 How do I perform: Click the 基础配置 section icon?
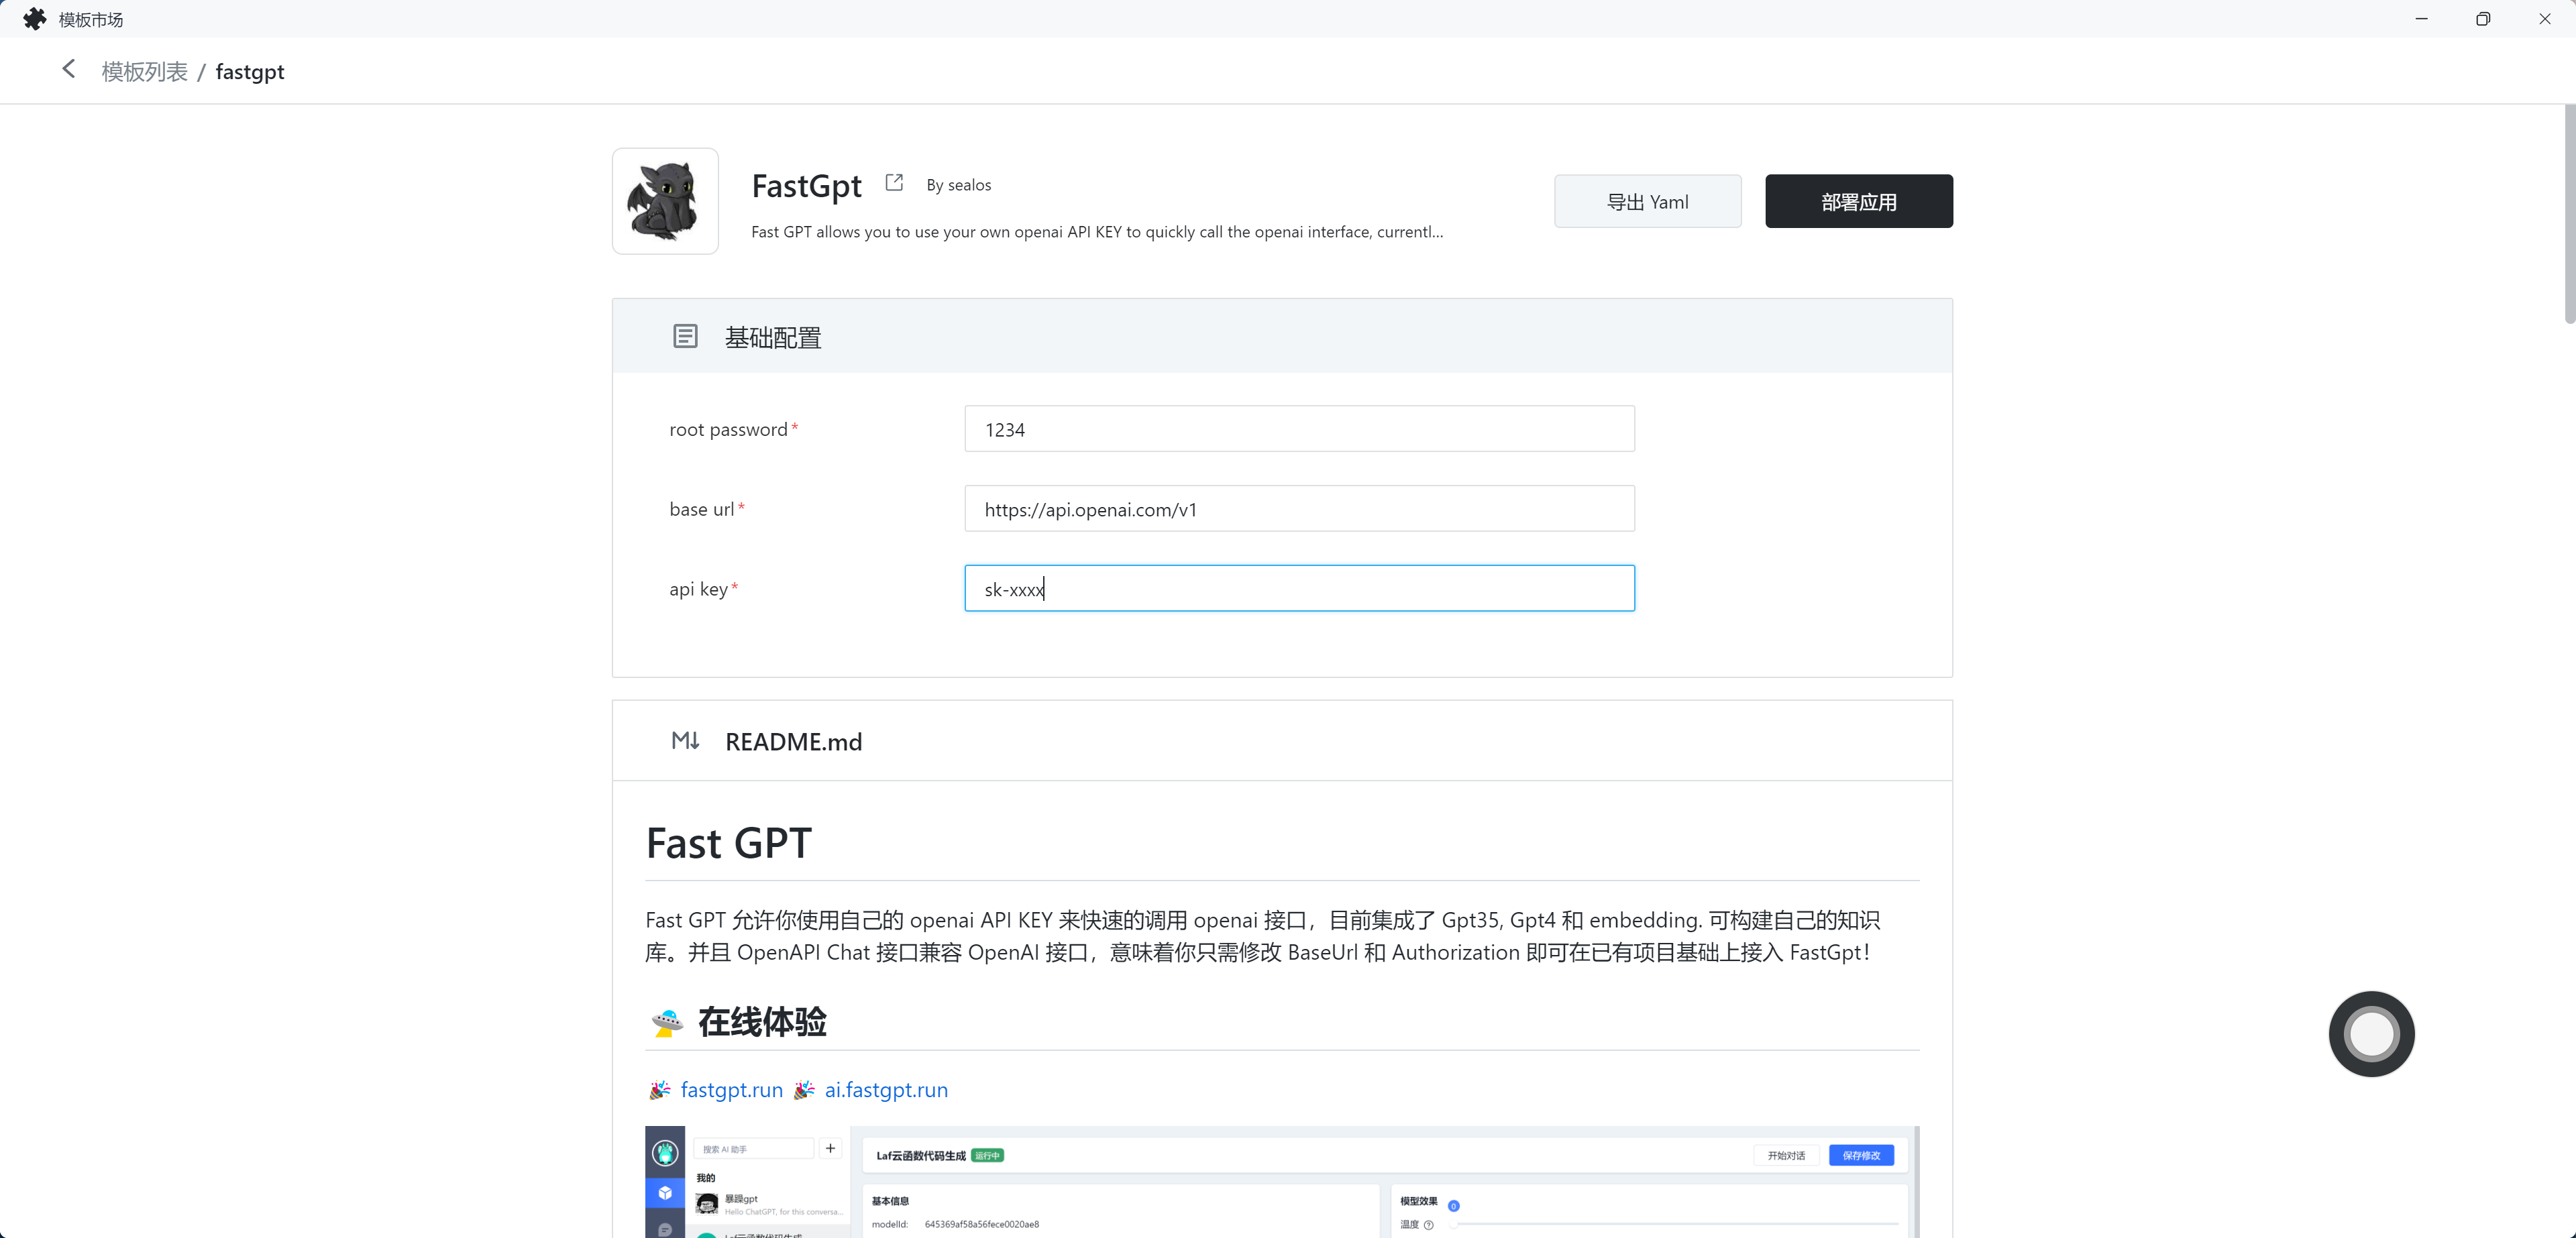[685, 337]
